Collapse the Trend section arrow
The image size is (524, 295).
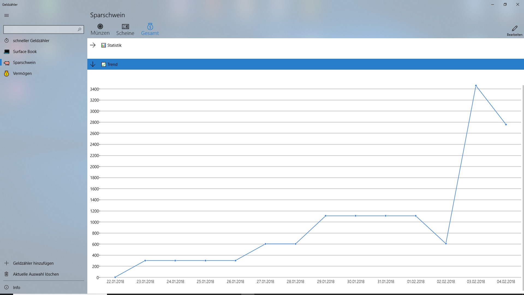(93, 64)
